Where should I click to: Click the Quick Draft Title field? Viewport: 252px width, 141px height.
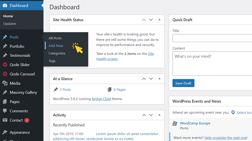pyautogui.click(x=212, y=38)
